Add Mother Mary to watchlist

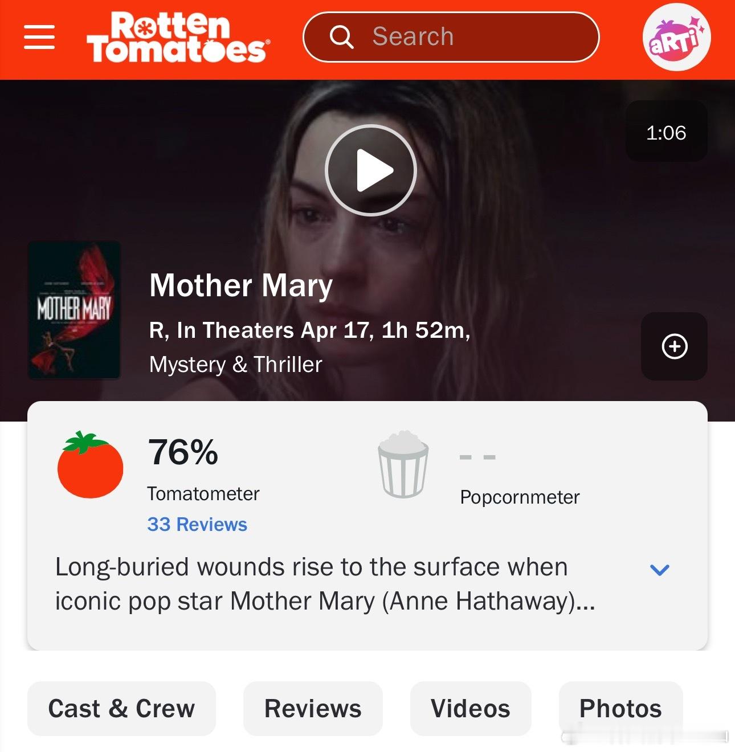[x=674, y=346]
